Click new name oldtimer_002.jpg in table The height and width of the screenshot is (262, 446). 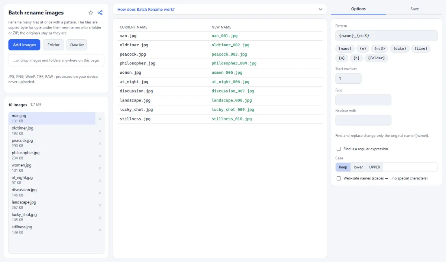click(230, 45)
